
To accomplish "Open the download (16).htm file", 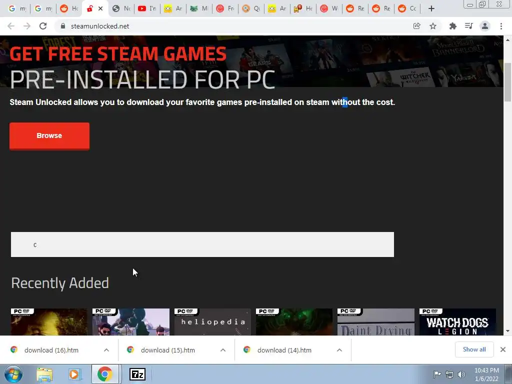I will (51, 350).
